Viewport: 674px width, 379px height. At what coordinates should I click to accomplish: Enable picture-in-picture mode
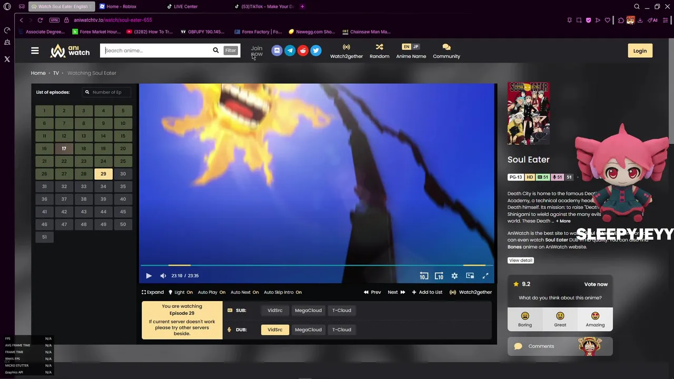470,276
